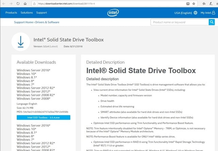
Task: Click Date: 8/31/2018 text
Action: (x=73, y=46)
